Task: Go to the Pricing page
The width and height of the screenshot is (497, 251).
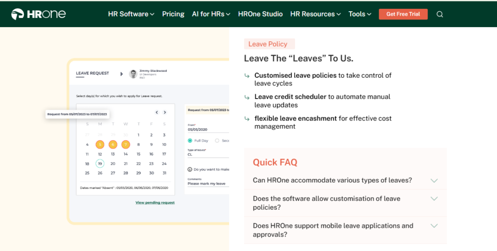Action: pyautogui.click(x=173, y=14)
